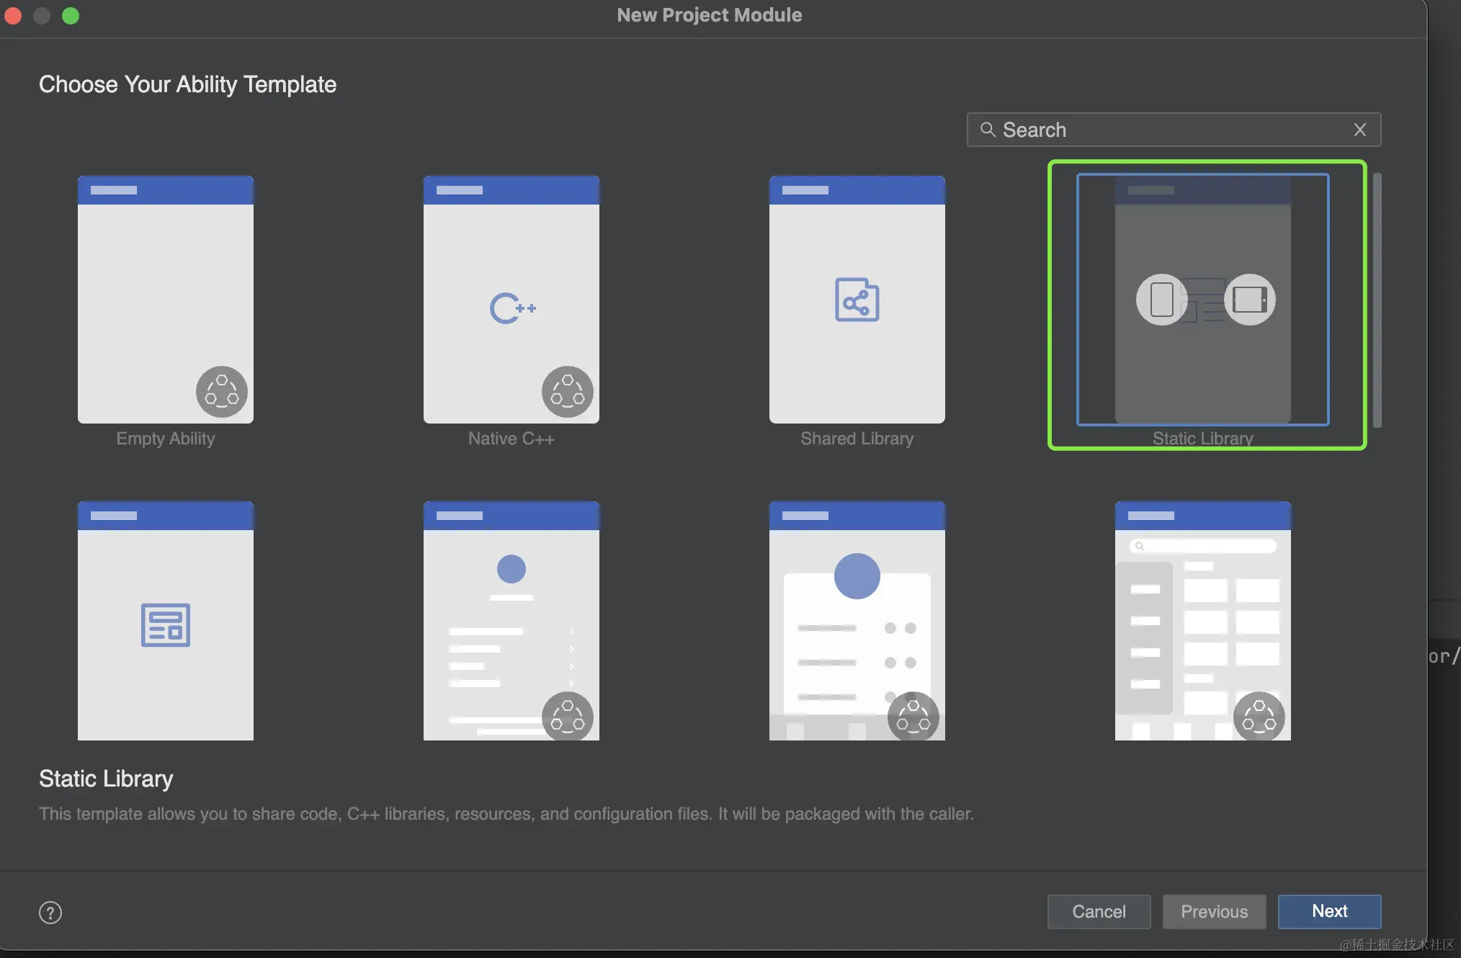Image resolution: width=1461 pixels, height=958 pixels.
Task: Click the share icon in Shared Library template
Action: [x=857, y=300]
